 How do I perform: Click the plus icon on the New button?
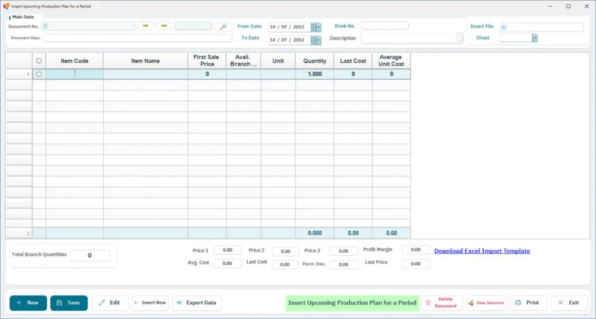(19, 303)
